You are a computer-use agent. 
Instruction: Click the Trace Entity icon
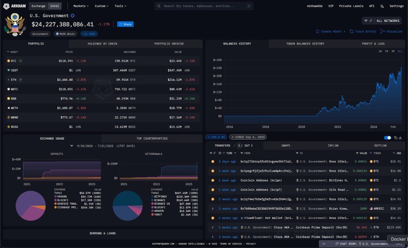351,31
